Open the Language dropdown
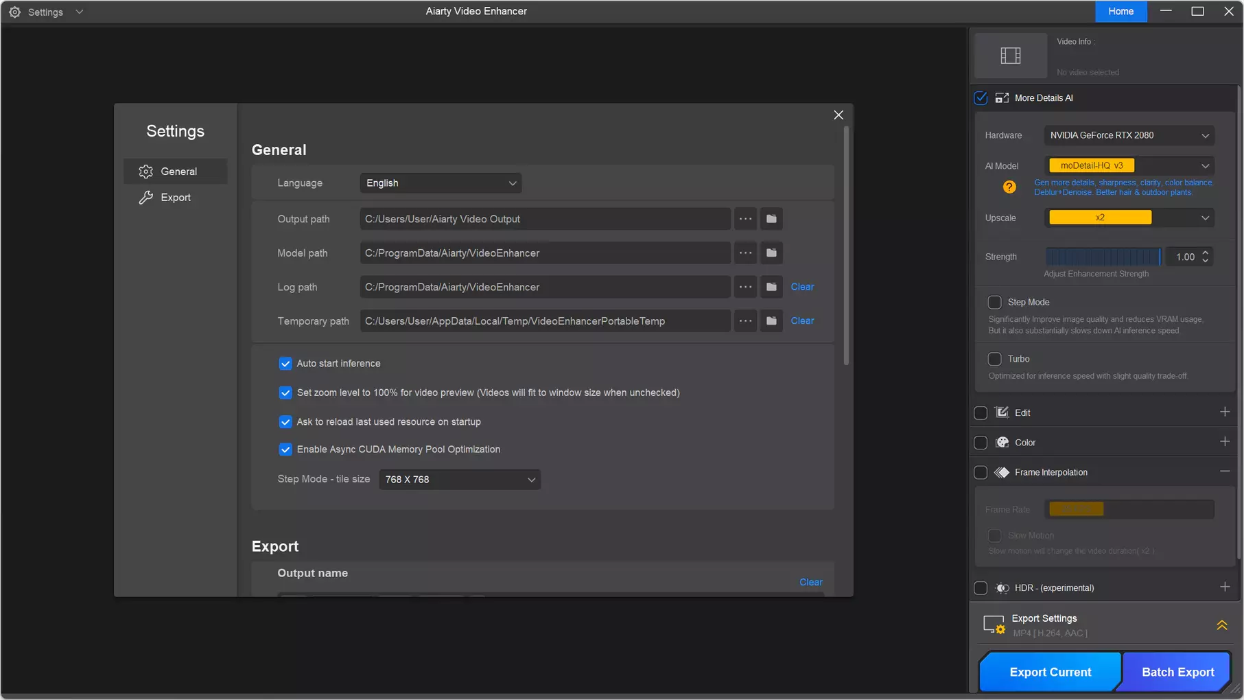 click(x=441, y=183)
